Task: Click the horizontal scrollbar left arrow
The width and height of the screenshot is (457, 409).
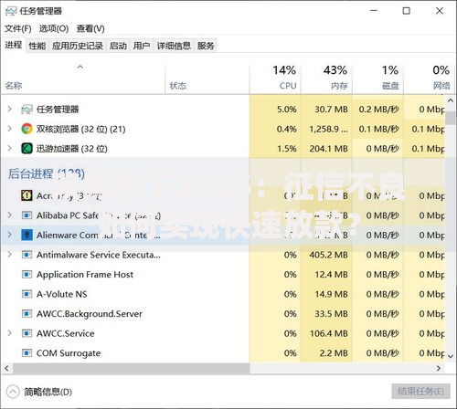Action: click(6, 369)
